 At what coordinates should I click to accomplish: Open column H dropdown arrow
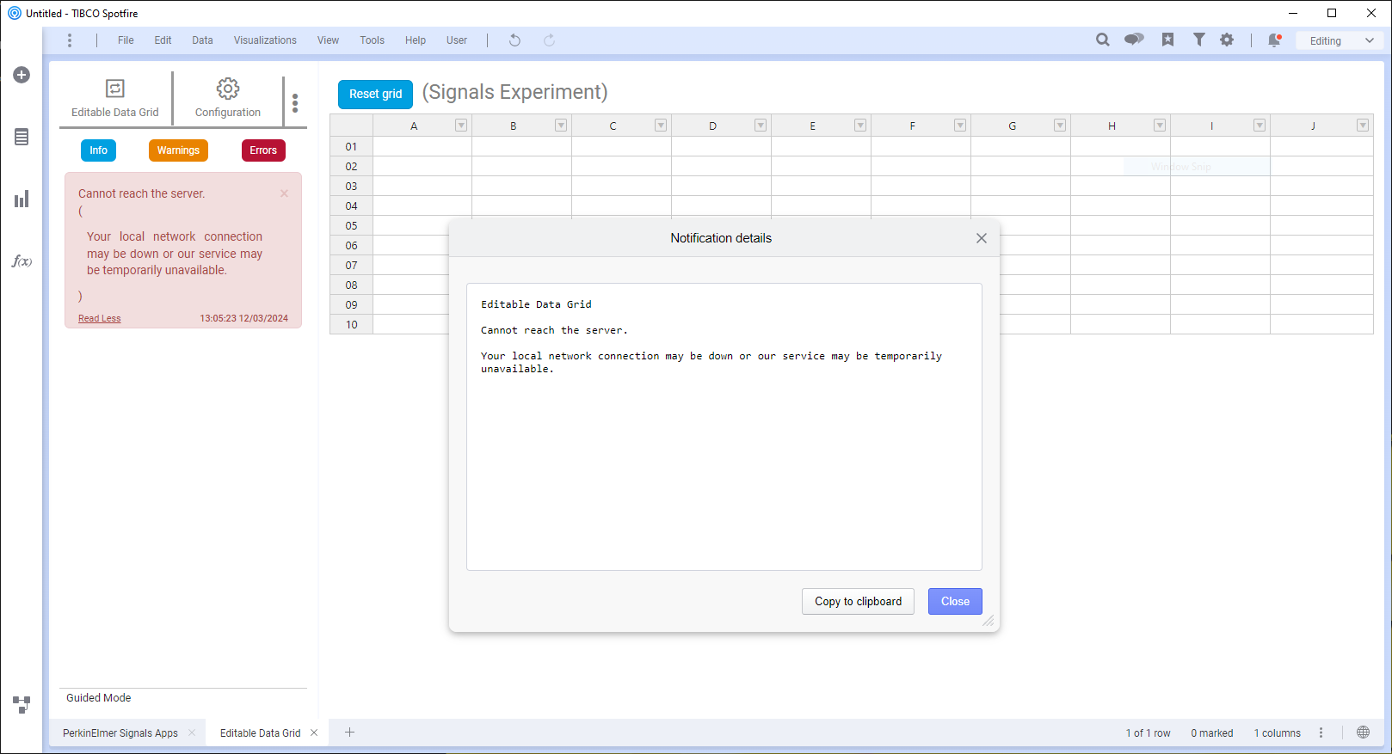point(1160,126)
